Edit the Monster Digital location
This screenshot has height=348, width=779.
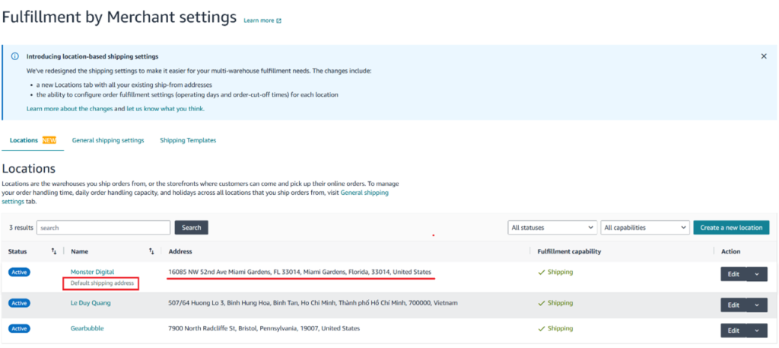click(x=733, y=274)
